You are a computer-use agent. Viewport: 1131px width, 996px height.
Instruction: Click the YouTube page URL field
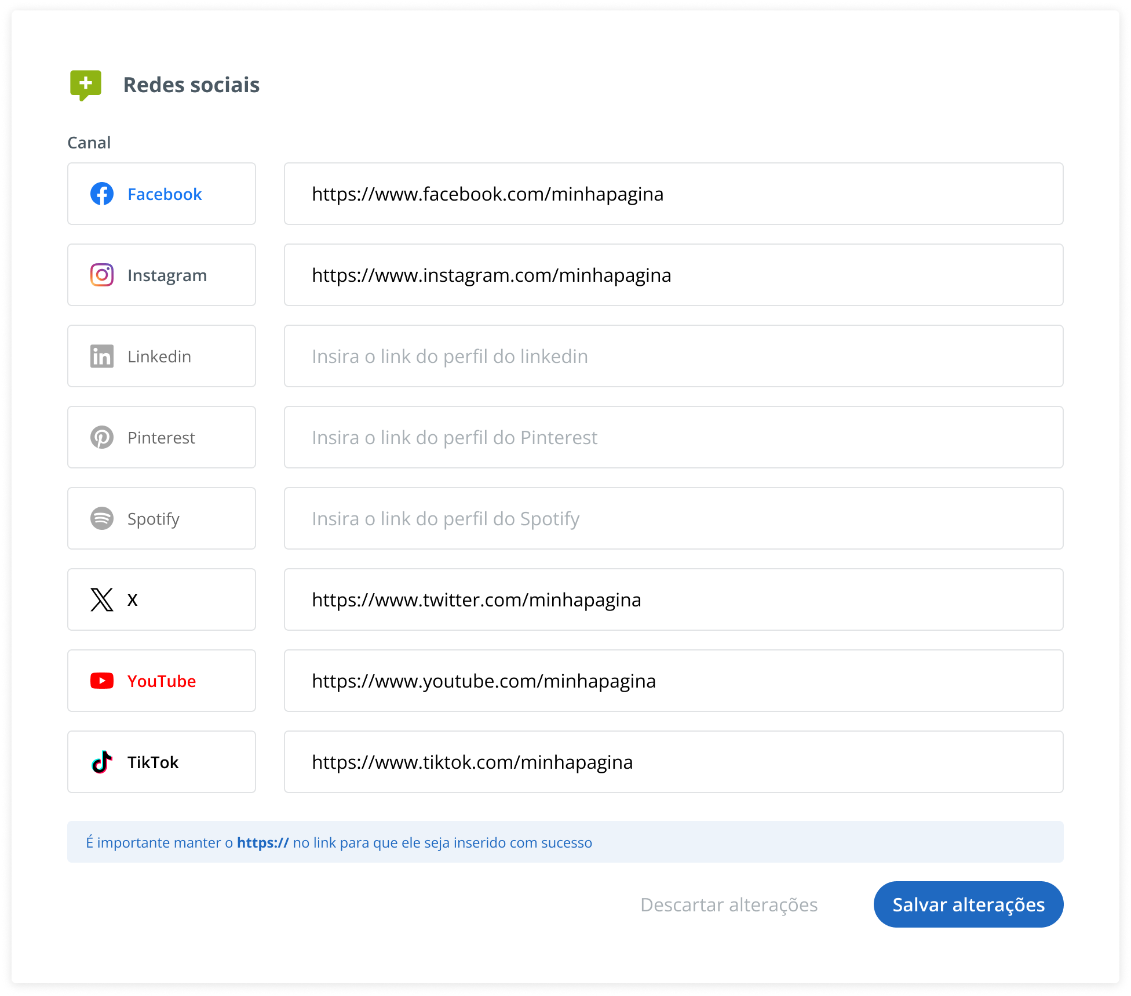click(673, 681)
